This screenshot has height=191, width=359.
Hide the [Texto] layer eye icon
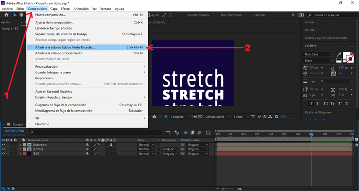4,149
